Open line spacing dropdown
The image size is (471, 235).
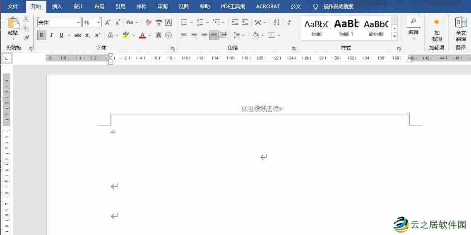coord(243,36)
